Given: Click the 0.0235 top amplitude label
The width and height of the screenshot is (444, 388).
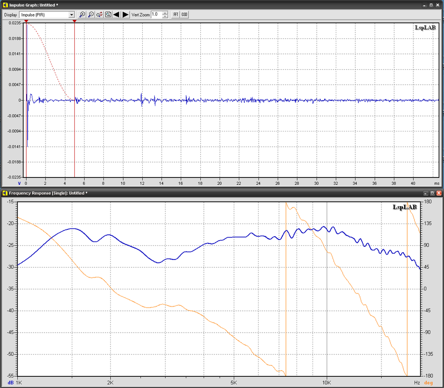Looking at the screenshot, I should click(x=15, y=23).
